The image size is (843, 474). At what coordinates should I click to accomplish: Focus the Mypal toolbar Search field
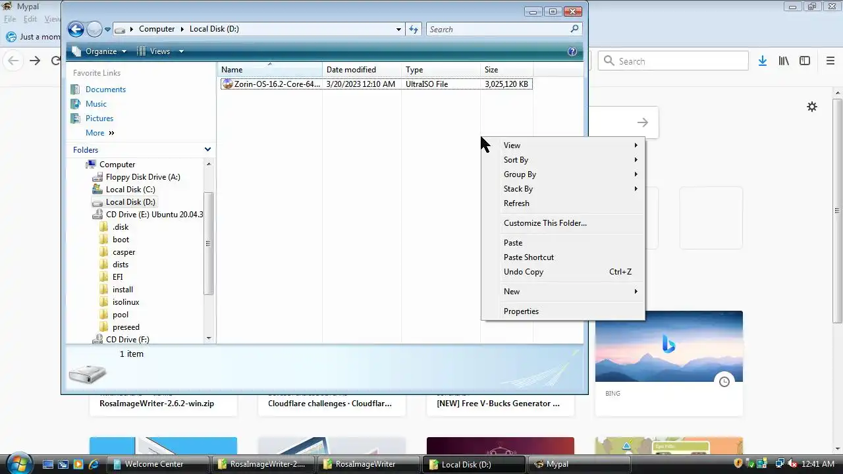pyautogui.click(x=673, y=61)
